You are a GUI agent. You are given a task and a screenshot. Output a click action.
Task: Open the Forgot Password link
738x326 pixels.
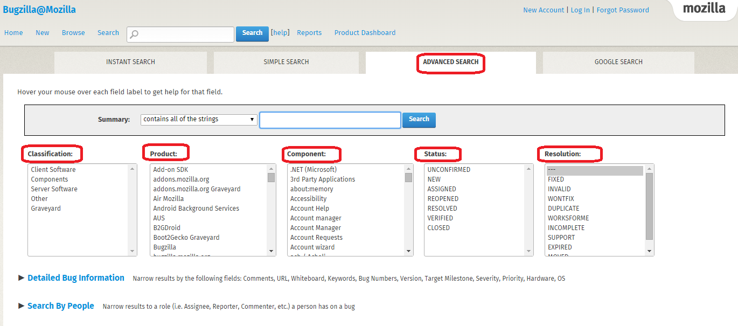coord(623,10)
